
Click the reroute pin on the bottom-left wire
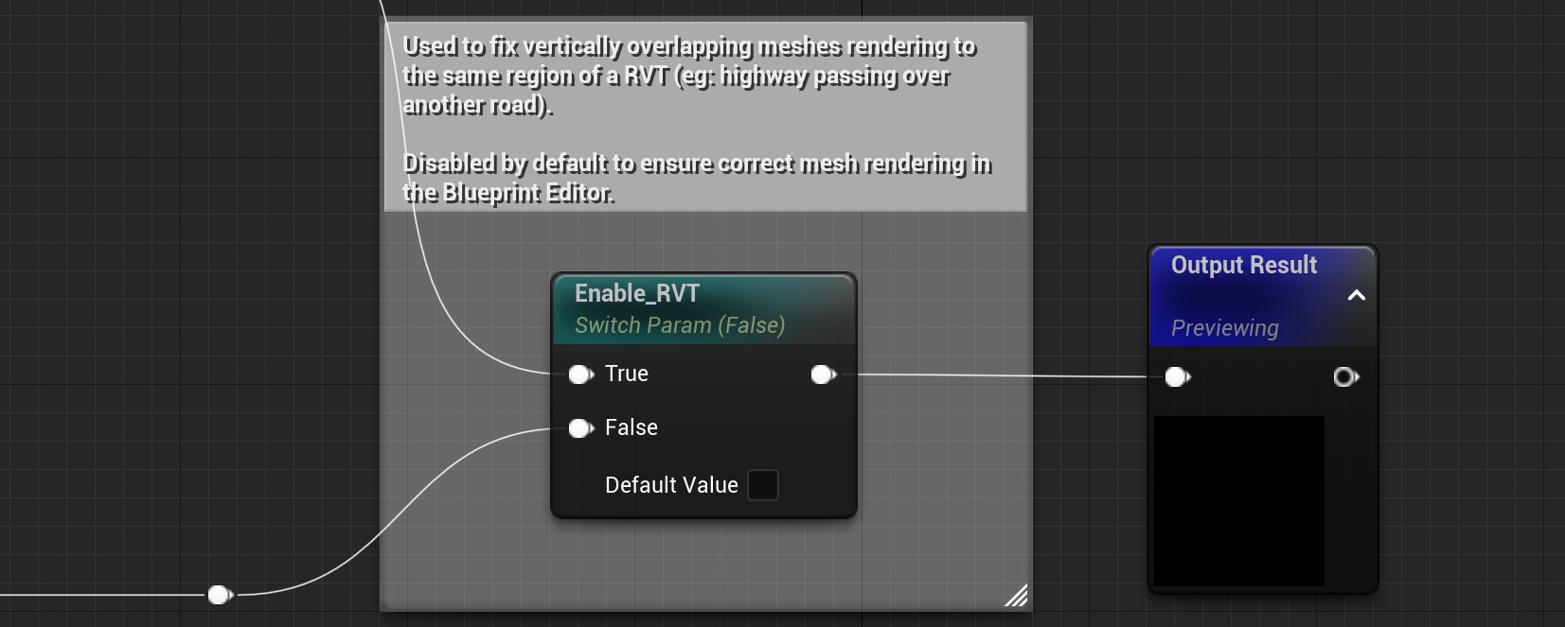click(x=220, y=595)
